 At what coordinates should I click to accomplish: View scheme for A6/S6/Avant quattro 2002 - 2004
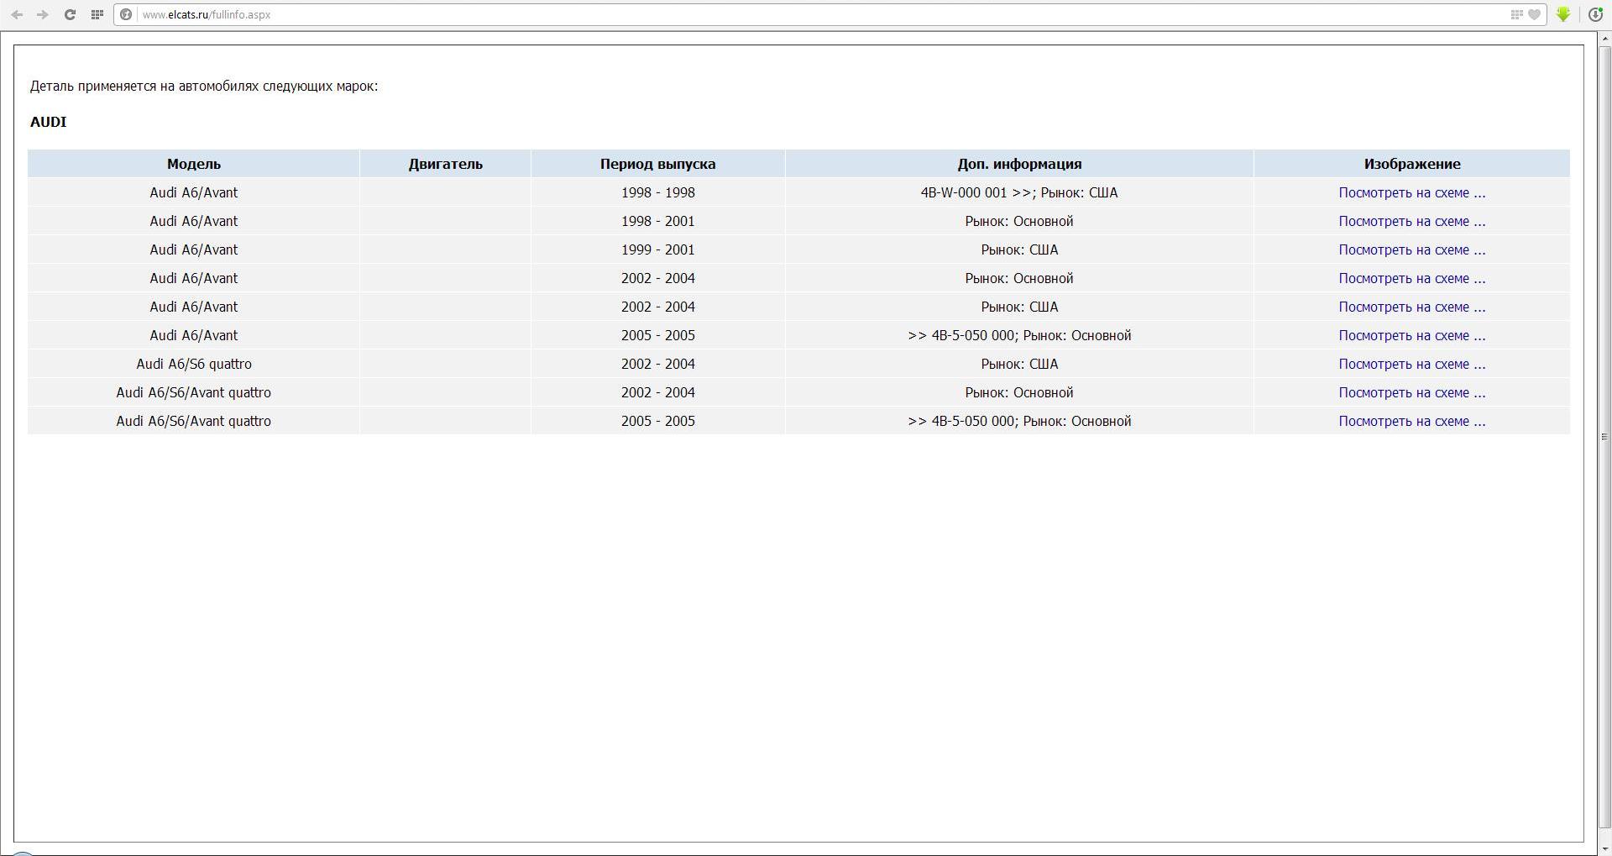pos(1411,392)
